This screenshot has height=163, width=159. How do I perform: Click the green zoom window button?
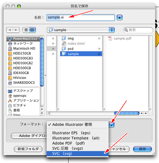pos(19,6)
